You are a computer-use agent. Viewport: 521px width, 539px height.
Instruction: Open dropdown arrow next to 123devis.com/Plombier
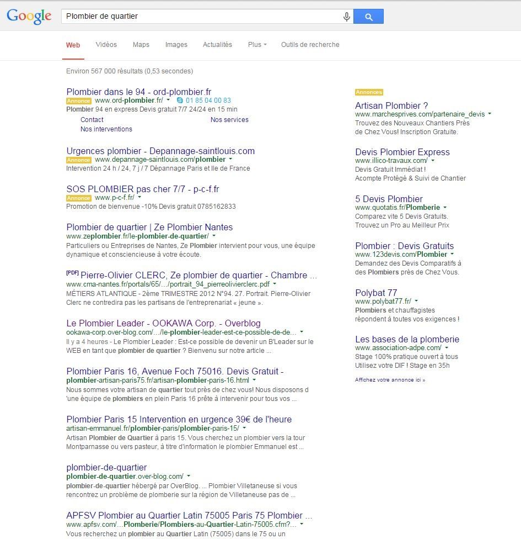tap(452, 254)
